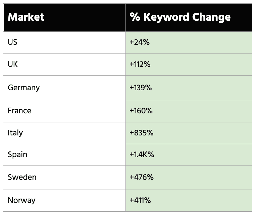Click the +411% value cell
Viewport: 257px width, 218px height.
point(189,201)
